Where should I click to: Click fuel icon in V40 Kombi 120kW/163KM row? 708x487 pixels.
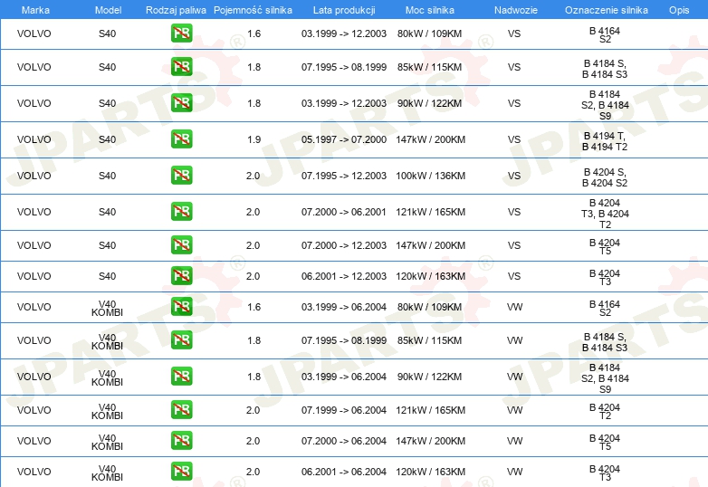tap(181, 472)
